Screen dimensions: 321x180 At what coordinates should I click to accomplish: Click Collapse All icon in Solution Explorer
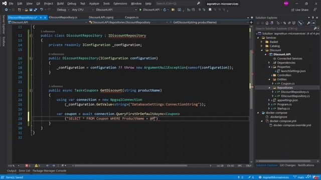[x=289, y=23]
